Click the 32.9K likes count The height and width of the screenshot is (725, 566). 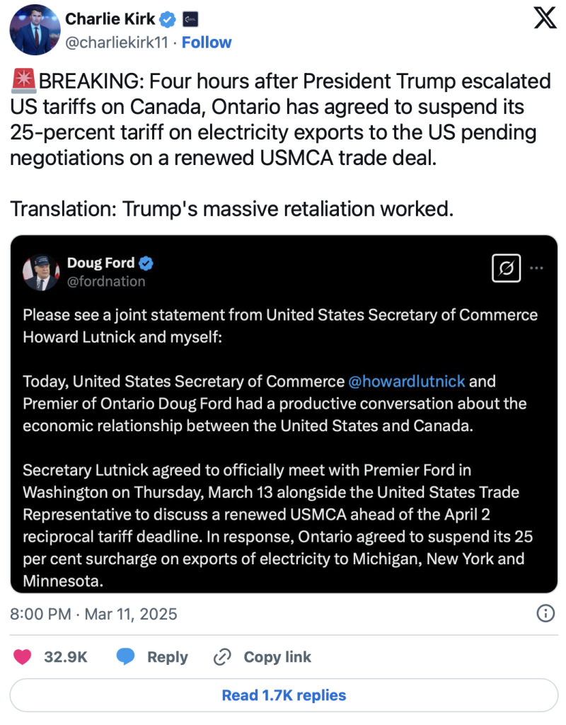(x=65, y=657)
